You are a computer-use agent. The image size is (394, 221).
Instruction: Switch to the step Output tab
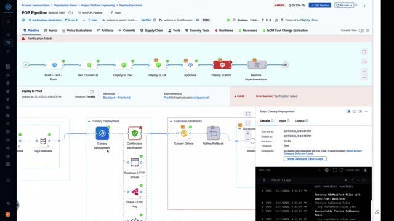click(301, 121)
